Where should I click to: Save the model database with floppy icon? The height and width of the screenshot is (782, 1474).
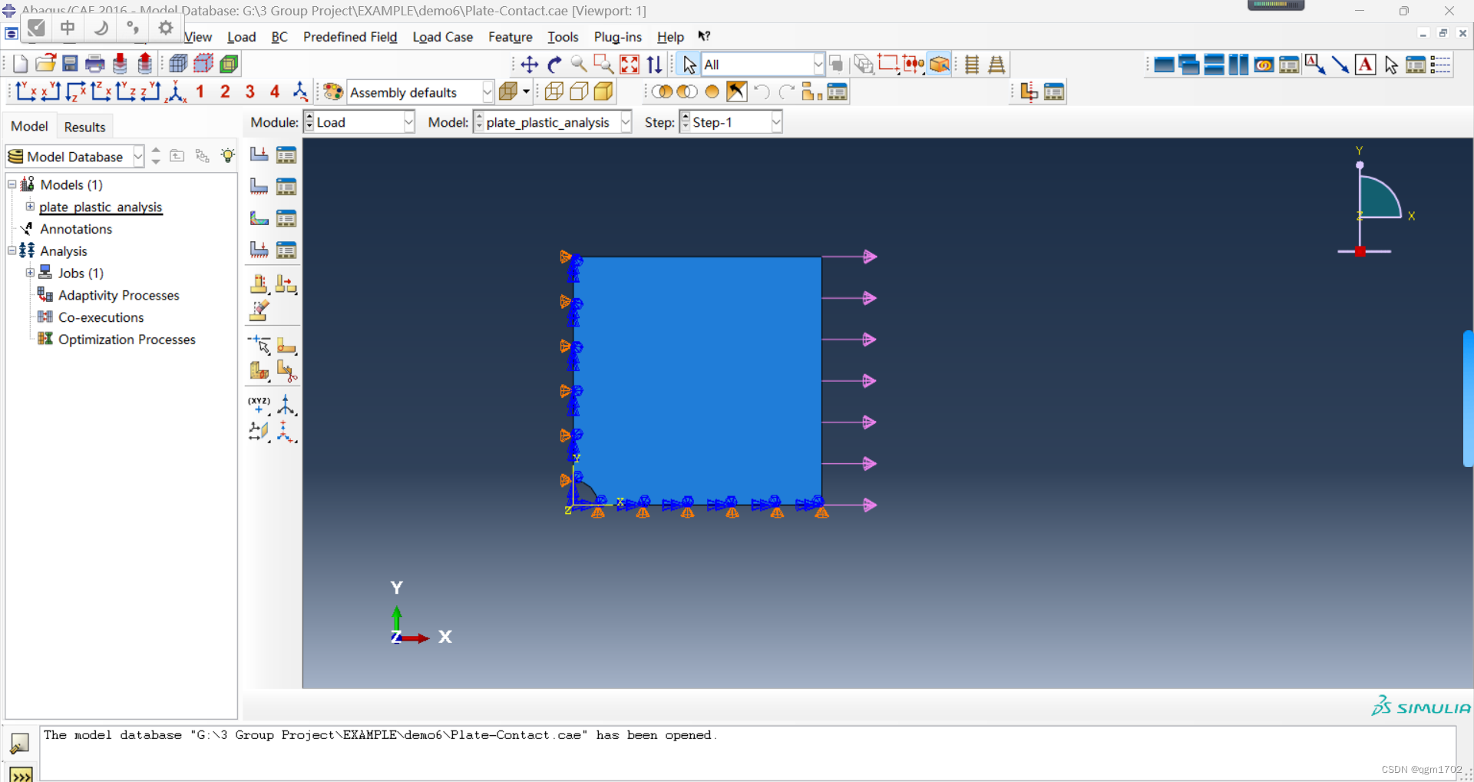coord(70,64)
